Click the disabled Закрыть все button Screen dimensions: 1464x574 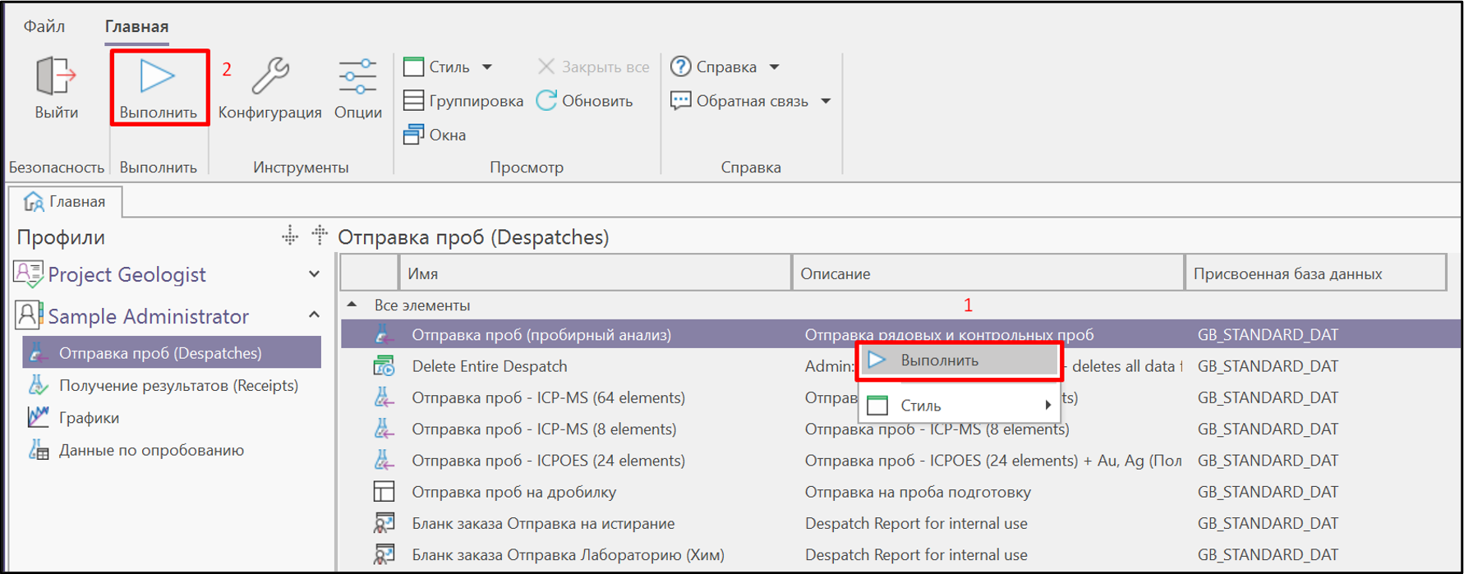(593, 67)
